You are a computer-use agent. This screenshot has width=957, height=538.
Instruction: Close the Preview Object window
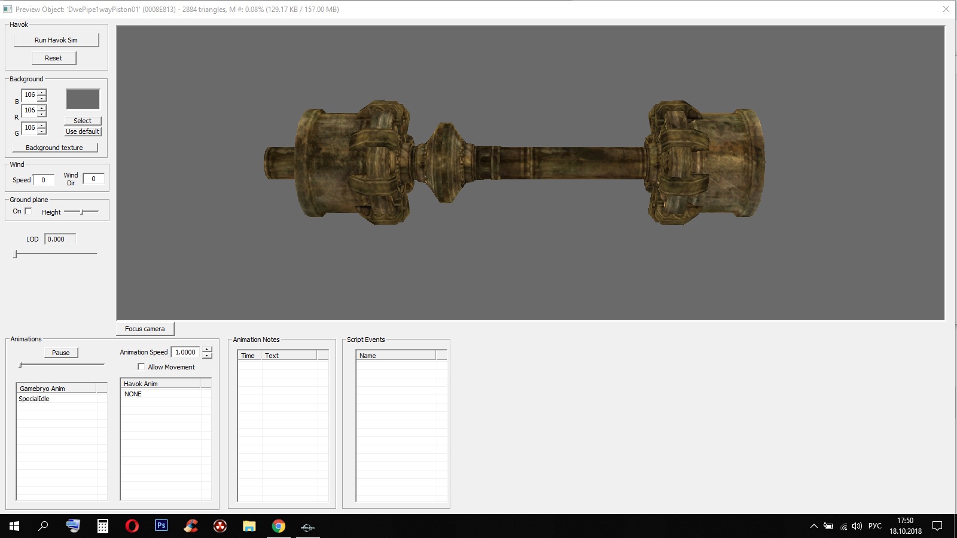pyautogui.click(x=946, y=9)
